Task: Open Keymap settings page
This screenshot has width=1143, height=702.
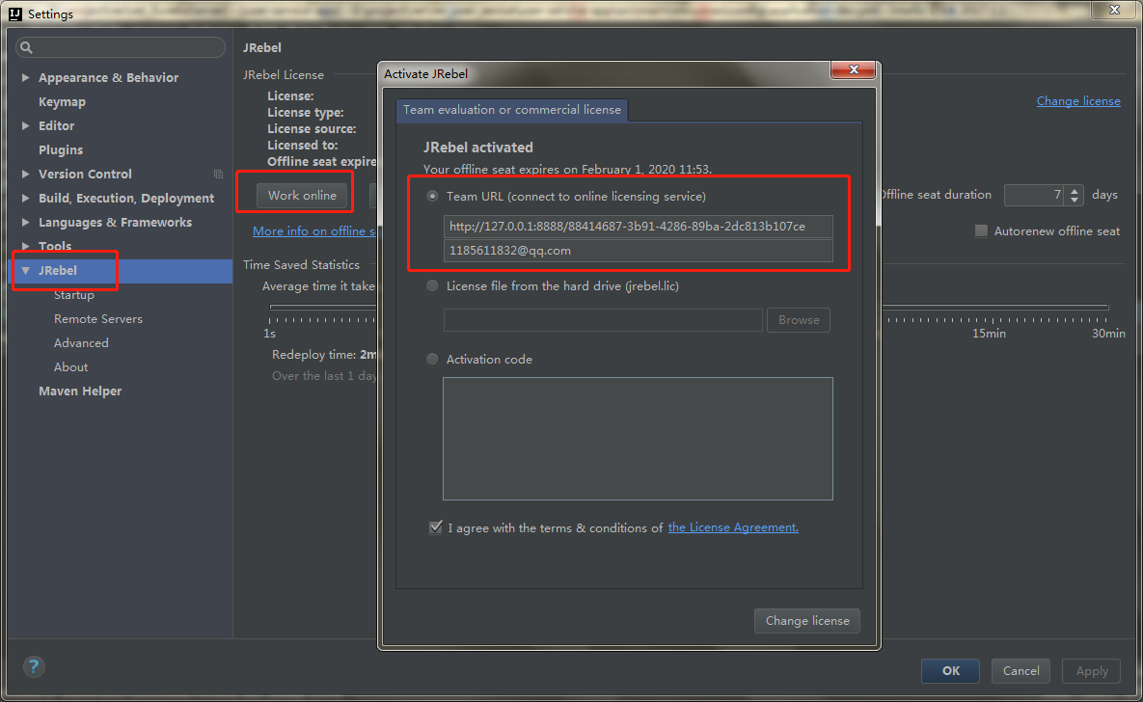Action: [x=62, y=101]
